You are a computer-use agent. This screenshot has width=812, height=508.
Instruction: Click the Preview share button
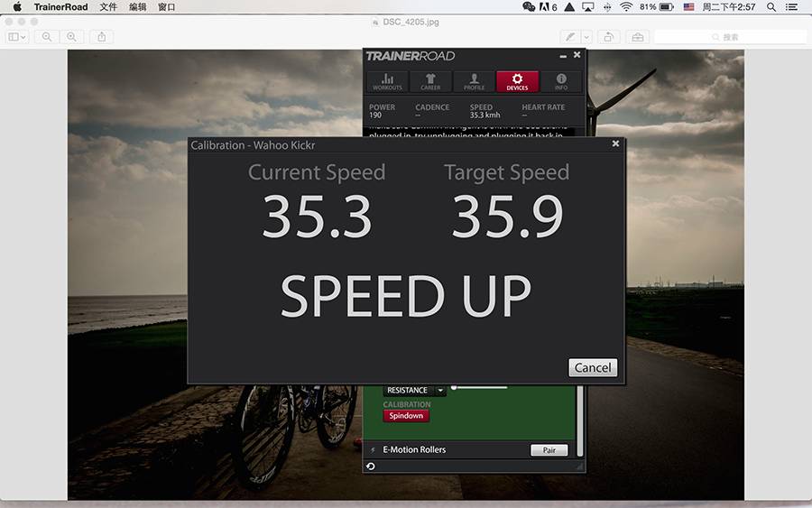(101, 37)
